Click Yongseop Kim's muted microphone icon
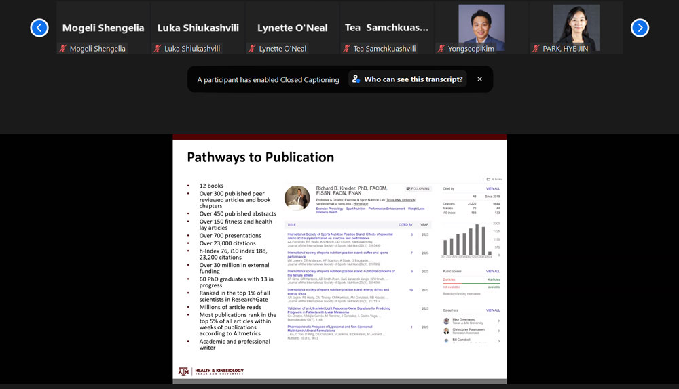679x389 pixels. coord(441,49)
